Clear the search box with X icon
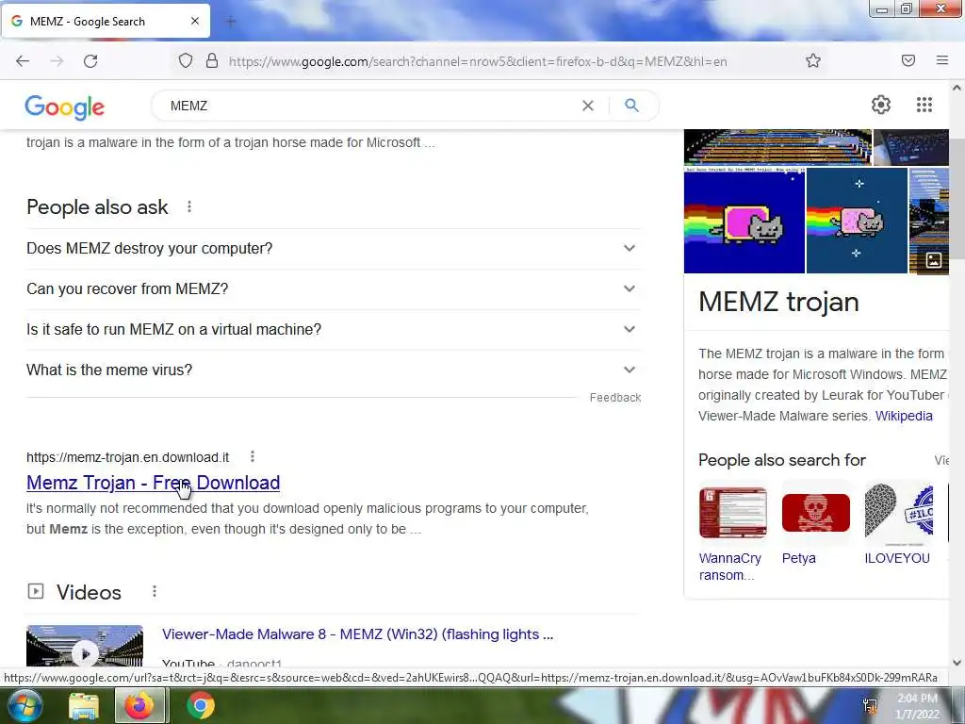This screenshot has width=965, height=724. click(588, 106)
